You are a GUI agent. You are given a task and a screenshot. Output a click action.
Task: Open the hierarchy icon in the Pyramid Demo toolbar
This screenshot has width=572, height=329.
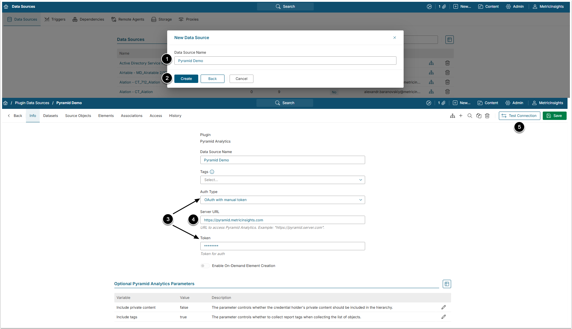point(453,116)
